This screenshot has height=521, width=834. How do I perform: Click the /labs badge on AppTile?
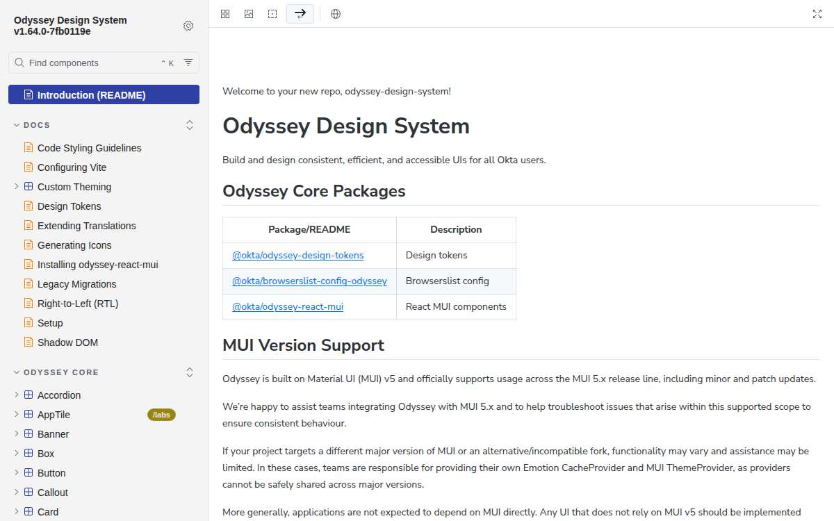pos(161,415)
